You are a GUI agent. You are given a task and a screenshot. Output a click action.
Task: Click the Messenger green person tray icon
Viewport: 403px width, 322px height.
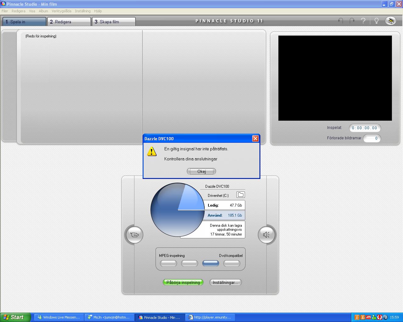coord(374,317)
